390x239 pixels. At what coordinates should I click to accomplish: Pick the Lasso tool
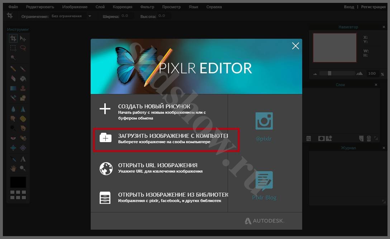pyautogui.click(x=23, y=48)
